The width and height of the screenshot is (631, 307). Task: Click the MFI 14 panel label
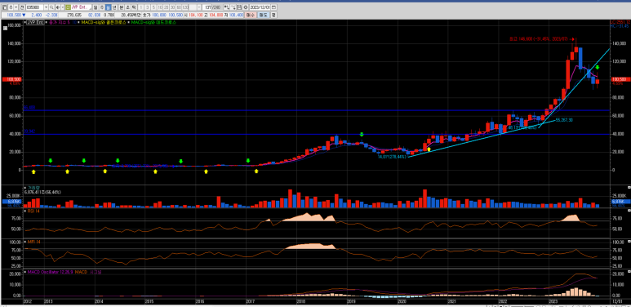point(33,242)
